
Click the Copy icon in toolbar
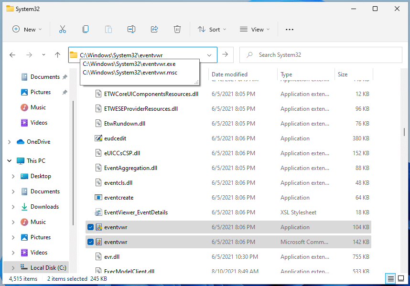pos(86,29)
